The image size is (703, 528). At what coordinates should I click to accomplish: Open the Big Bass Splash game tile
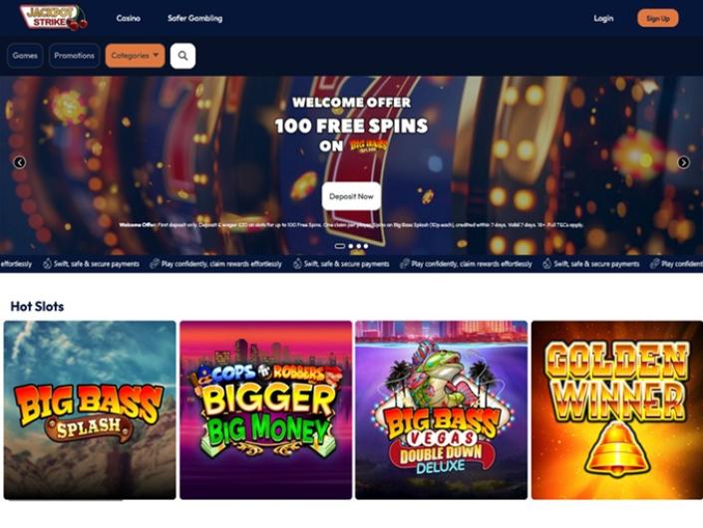click(x=90, y=409)
